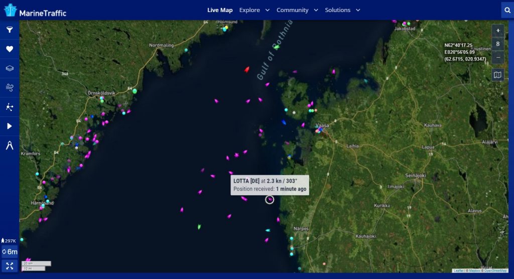Open the search magnifier icon
The image size is (514, 279).
[x=507, y=10]
